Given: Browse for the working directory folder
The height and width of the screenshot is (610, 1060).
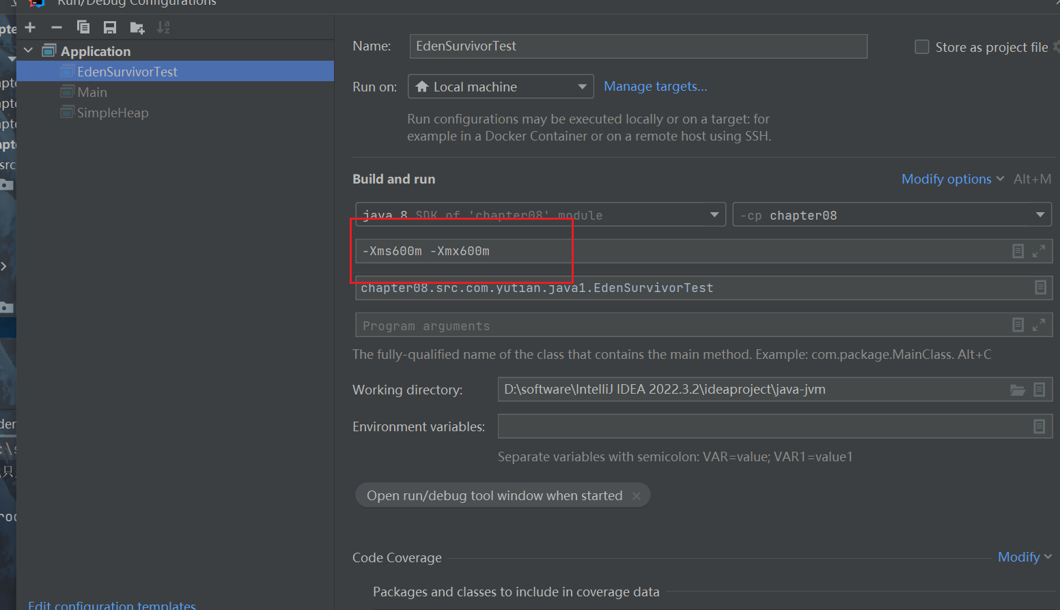Looking at the screenshot, I should [1017, 390].
